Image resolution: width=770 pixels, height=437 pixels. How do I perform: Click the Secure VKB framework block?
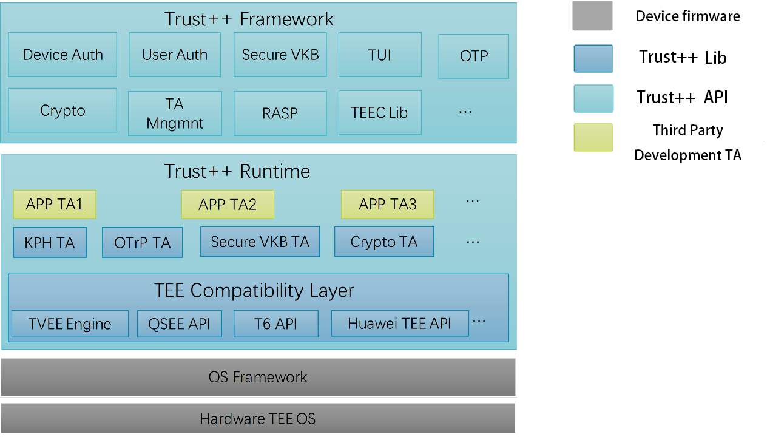coord(280,55)
